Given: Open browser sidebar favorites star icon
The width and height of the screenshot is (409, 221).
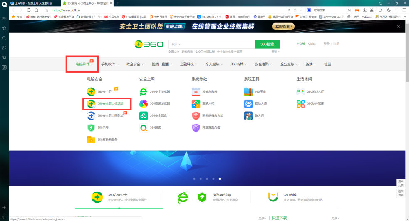Looking at the screenshot, I should pos(4,28).
